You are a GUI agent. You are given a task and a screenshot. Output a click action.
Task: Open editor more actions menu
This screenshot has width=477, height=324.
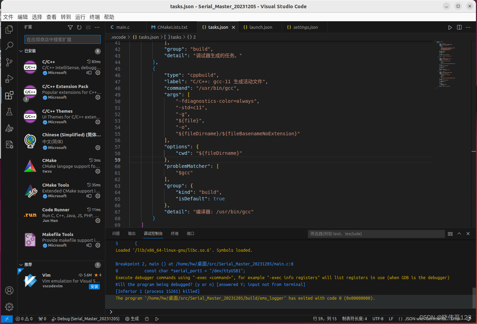tap(468, 27)
